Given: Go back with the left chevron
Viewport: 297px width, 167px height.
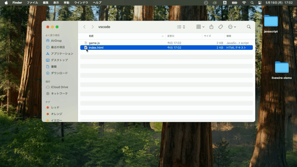Looking at the screenshot, I should pos(84,27).
